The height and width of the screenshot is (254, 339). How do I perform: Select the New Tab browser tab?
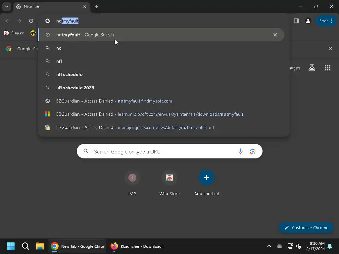[x=51, y=7]
